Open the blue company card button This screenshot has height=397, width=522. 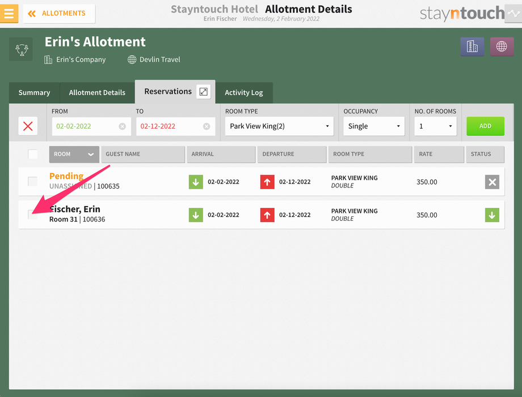click(472, 46)
